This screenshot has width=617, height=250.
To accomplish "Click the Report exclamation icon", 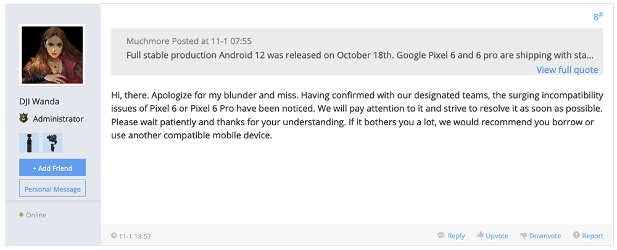I will click(x=576, y=236).
